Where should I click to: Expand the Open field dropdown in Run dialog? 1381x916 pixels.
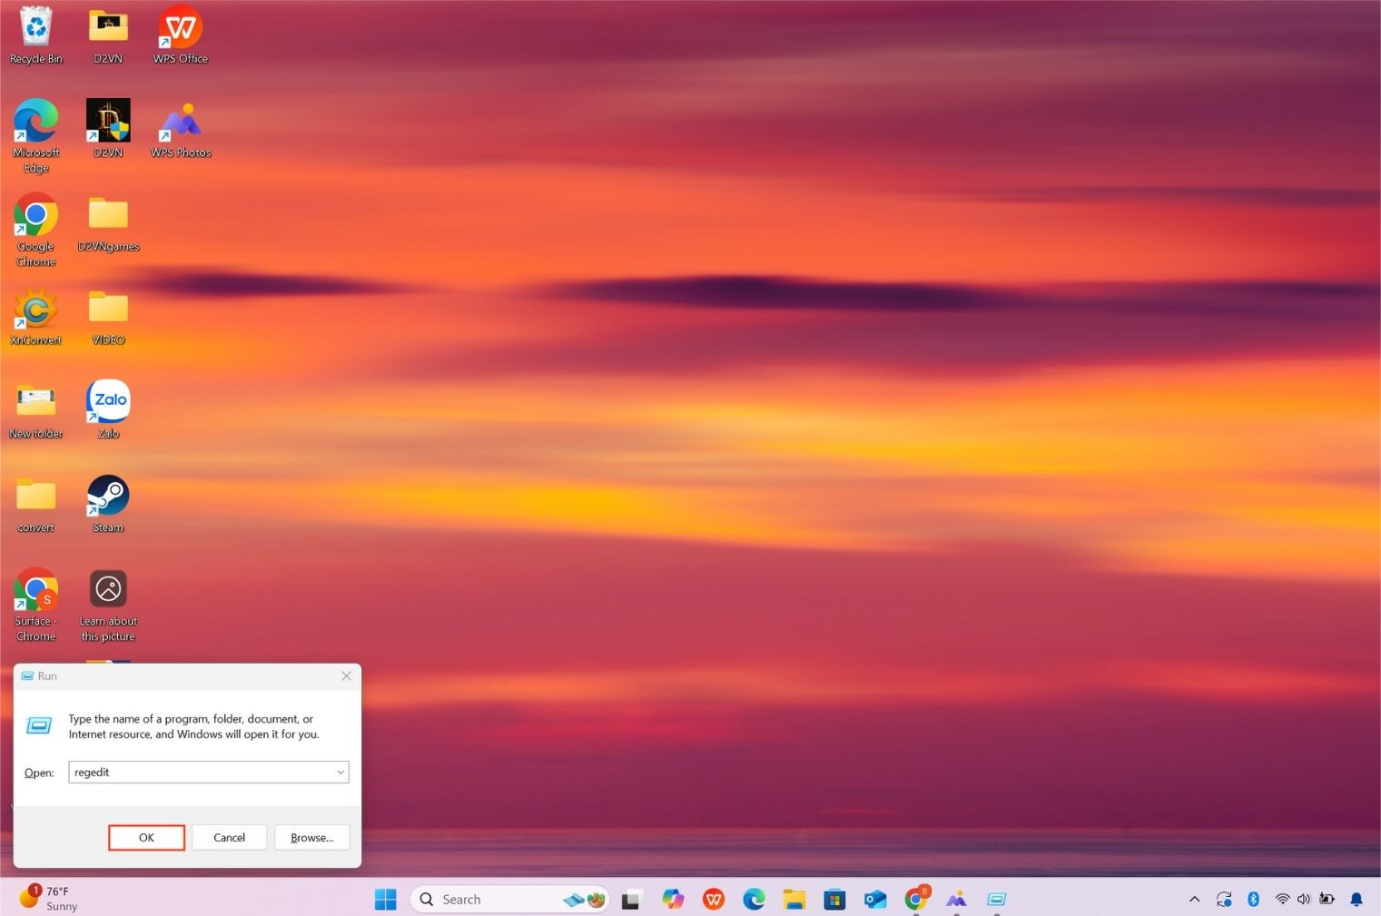(340, 772)
